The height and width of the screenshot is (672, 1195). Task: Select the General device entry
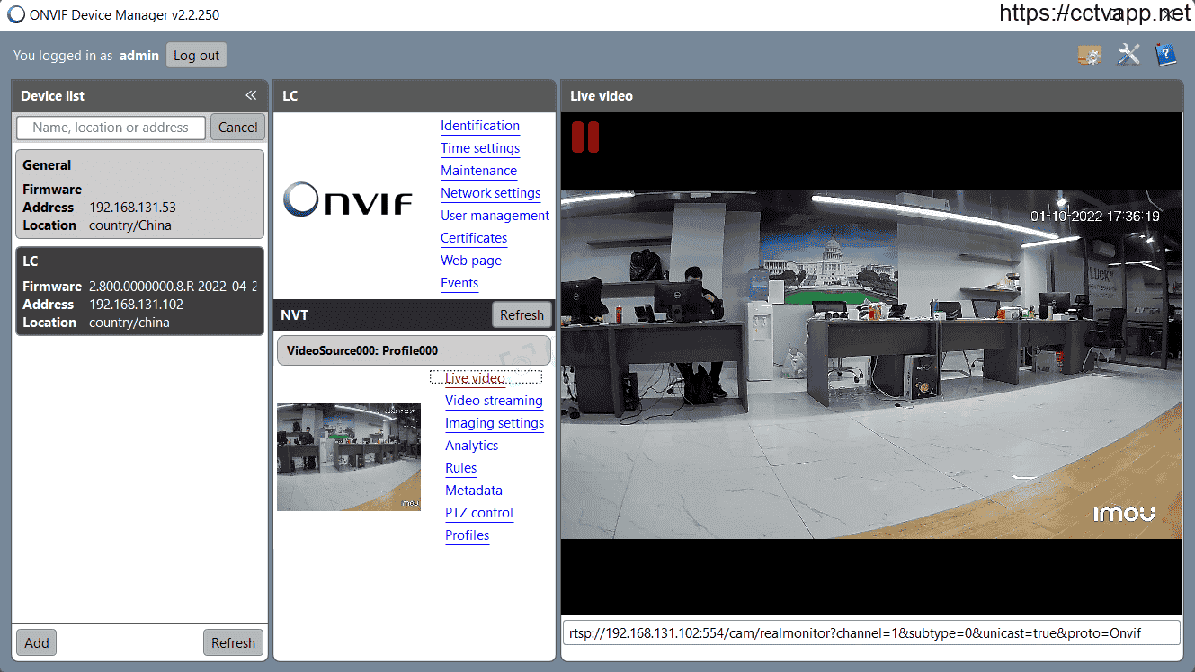click(140, 194)
